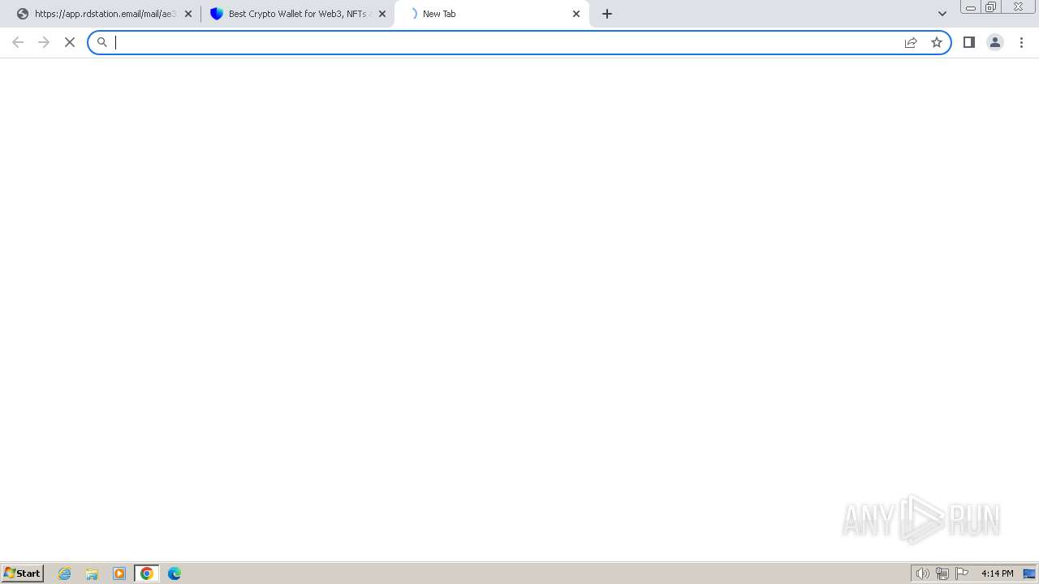Open Windows Explorer folder from taskbar
This screenshot has height=584, width=1039.
tap(92, 573)
